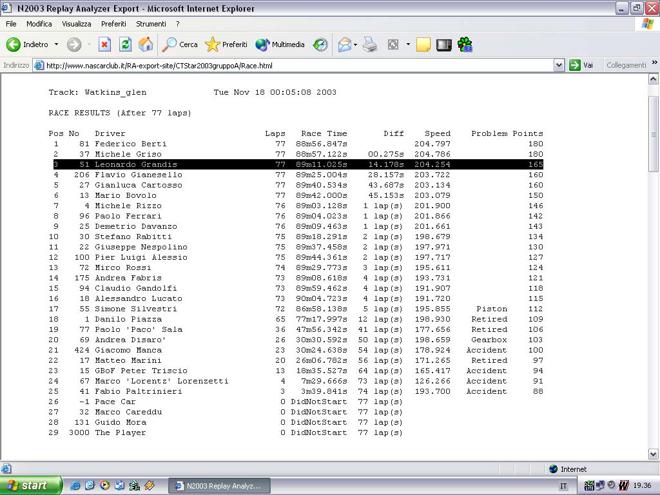
Task: Click the red W system tray icon
Action: (623, 485)
